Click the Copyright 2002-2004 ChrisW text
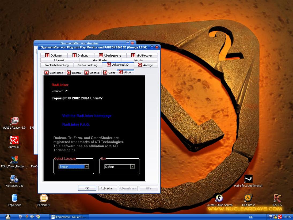 (77, 98)
